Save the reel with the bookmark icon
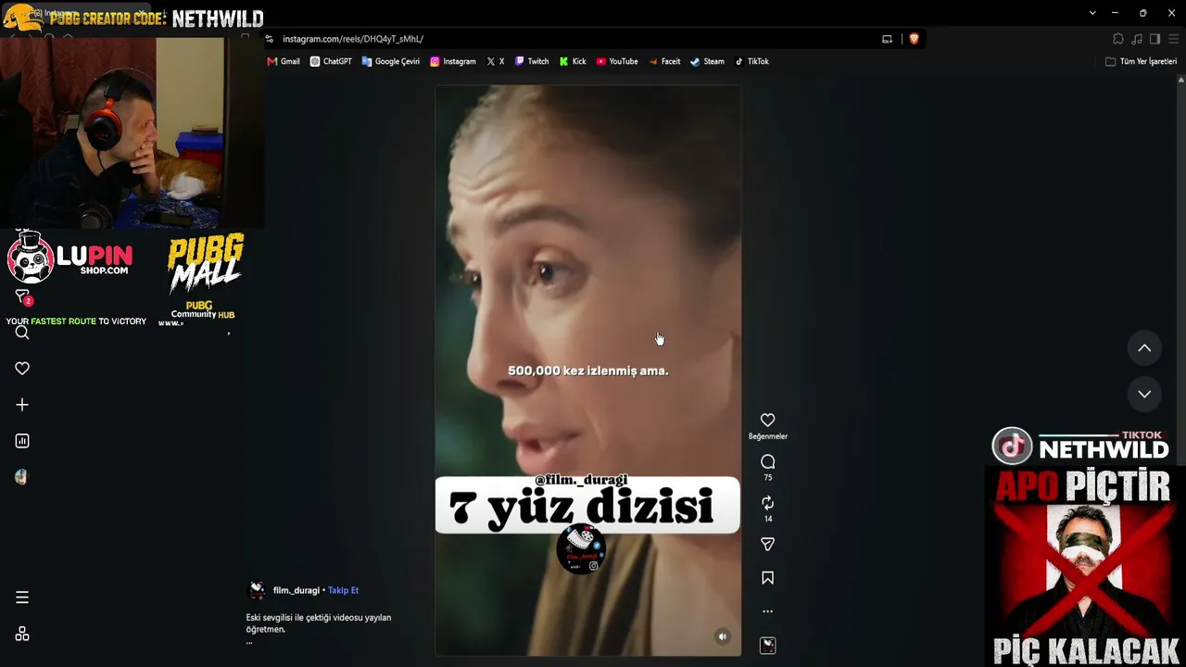This screenshot has width=1186, height=667. coord(767,578)
